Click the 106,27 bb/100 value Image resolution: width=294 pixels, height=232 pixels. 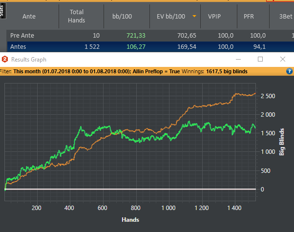[136, 47]
